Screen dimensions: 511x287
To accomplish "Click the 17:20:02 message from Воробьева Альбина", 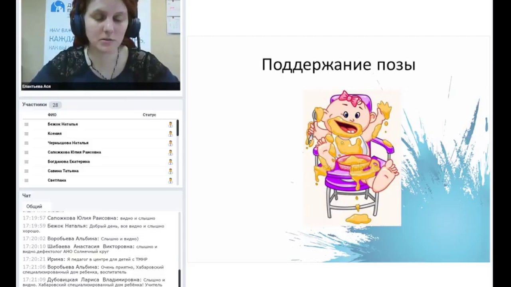I will point(81,238).
